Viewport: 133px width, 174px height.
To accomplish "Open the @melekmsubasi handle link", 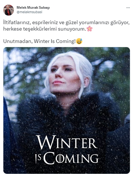I will [x=29, y=12].
